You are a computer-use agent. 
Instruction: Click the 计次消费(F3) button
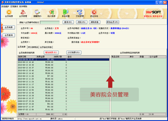(74, 52)
